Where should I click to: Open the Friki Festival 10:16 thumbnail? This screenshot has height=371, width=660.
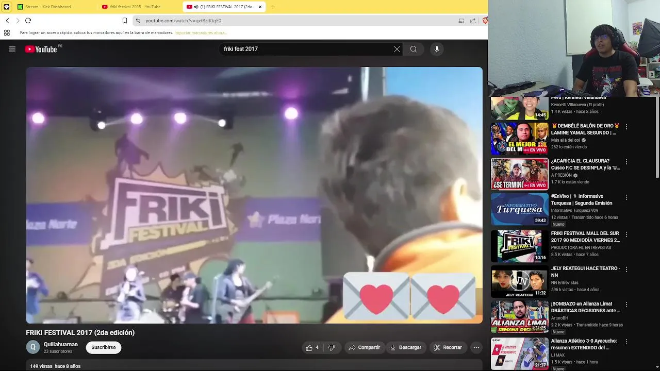click(519, 246)
